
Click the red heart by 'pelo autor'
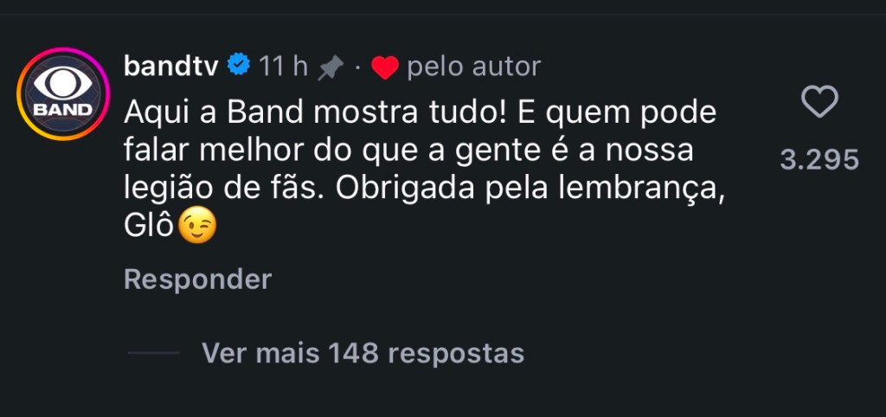[384, 67]
